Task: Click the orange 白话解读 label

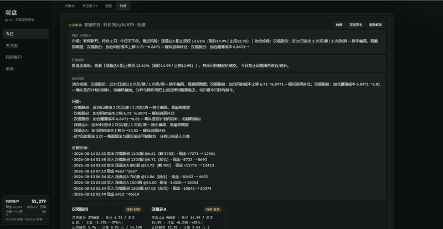Action: coord(75,25)
